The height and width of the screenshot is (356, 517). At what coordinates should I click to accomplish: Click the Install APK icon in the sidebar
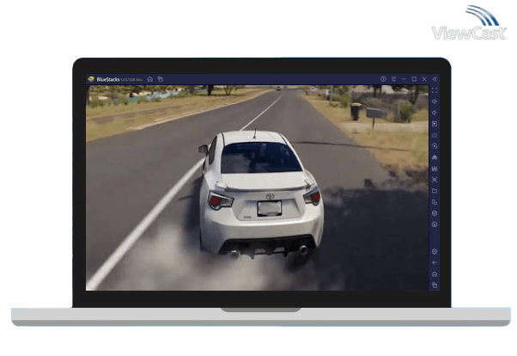[x=435, y=157]
